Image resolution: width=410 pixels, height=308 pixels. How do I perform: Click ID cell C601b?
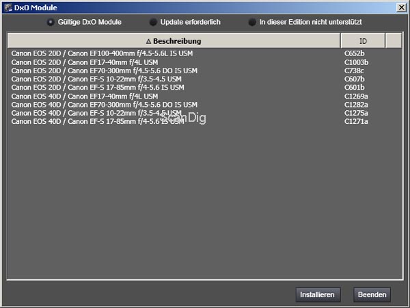click(x=354, y=88)
